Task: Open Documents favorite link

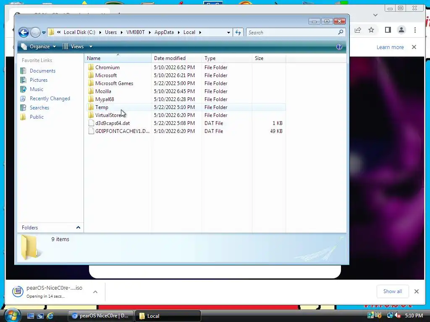Action: click(x=42, y=70)
